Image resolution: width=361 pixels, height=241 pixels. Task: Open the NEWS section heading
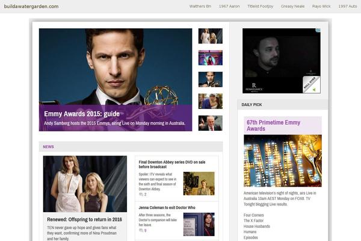pyautogui.click(x=48, y=147)
